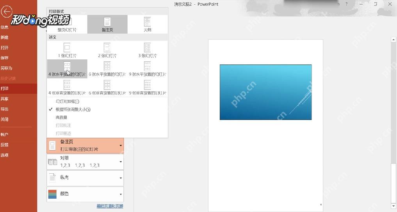Open 帐户 in the sidebar
This screenshot has width=397, height=212.
pos(18,135)
